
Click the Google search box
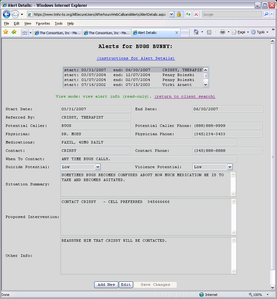pyautogui.click(x=232, y=14)
